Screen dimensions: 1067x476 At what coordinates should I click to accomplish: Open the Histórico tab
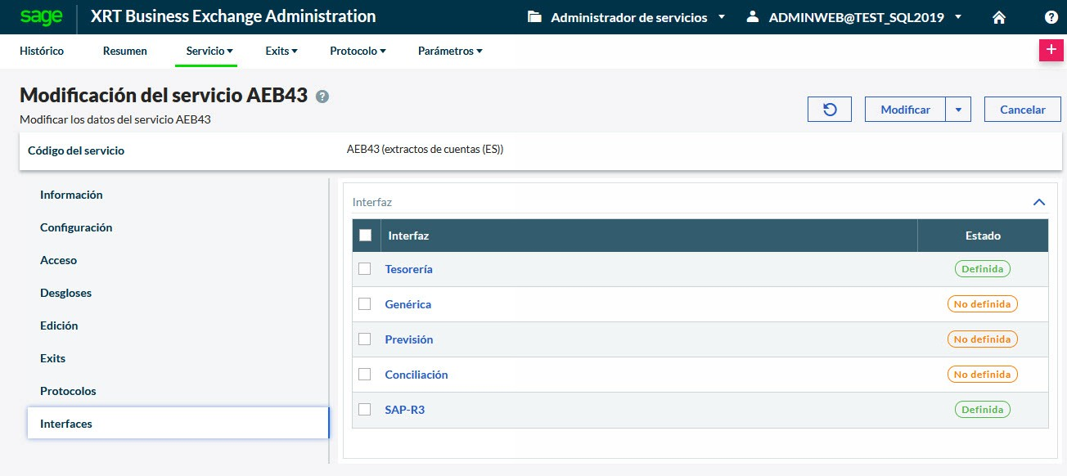[x=42, y=51]
